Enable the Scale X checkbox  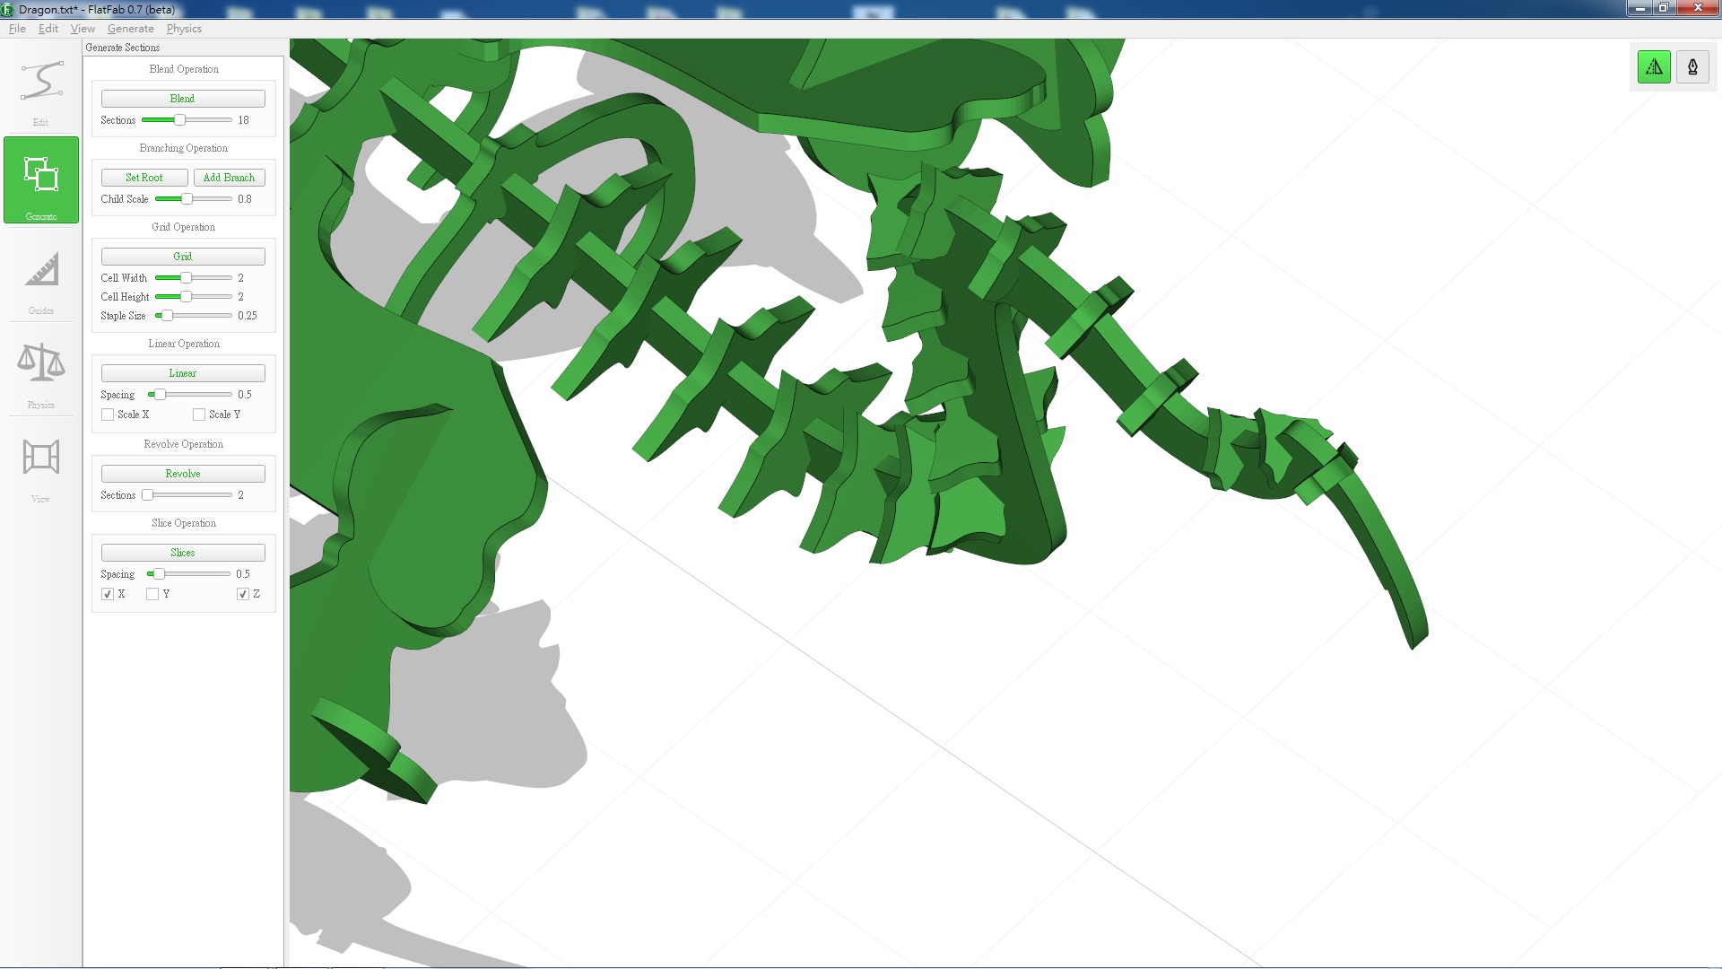coord(109,415)
